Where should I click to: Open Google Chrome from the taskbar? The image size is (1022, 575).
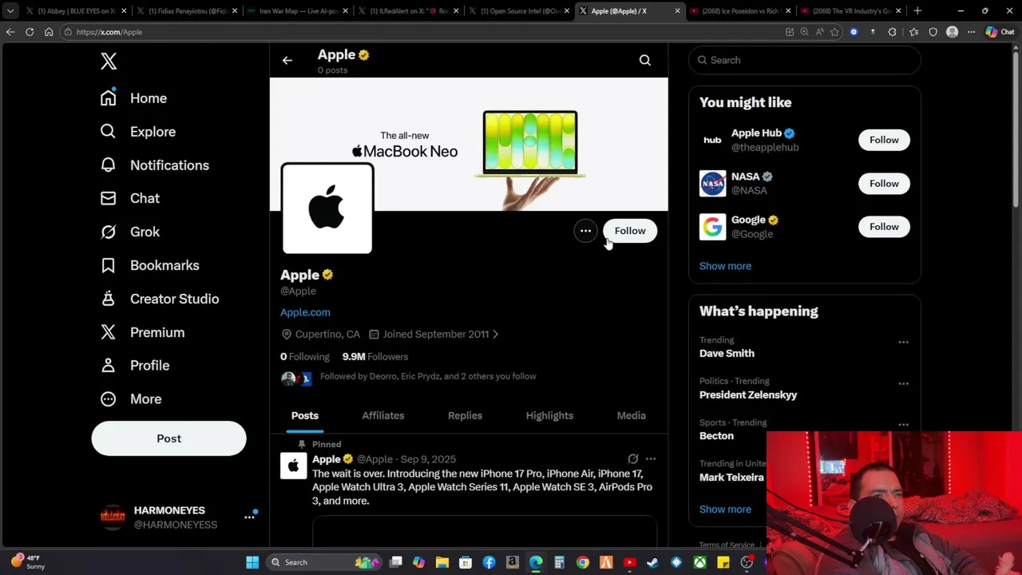click(x=583, y=562)
